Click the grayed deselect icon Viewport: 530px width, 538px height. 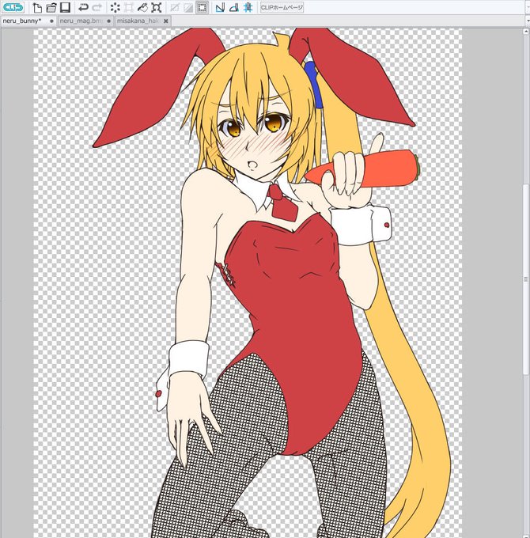(175, 8)
